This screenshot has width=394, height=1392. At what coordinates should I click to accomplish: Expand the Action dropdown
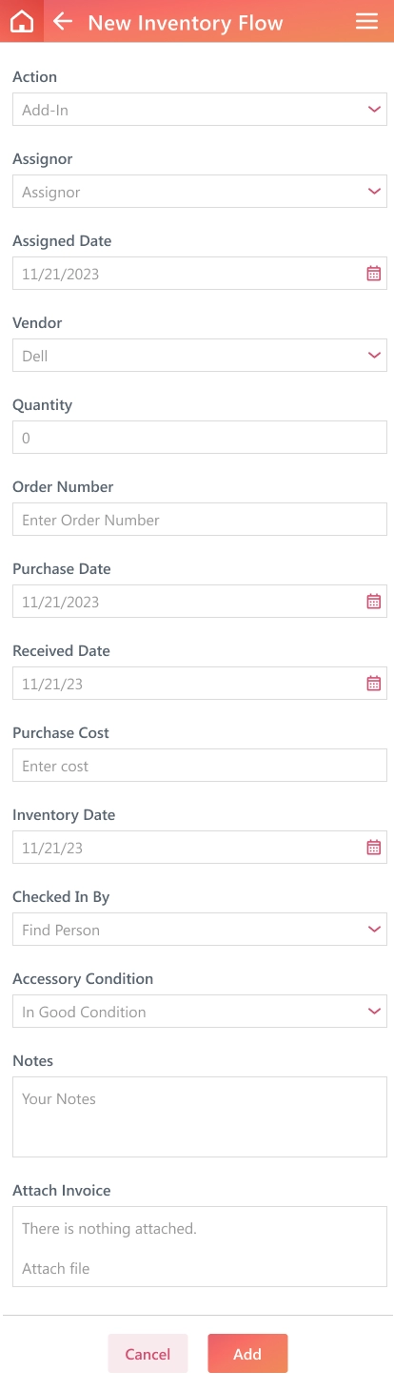click(x=200, y=110)
